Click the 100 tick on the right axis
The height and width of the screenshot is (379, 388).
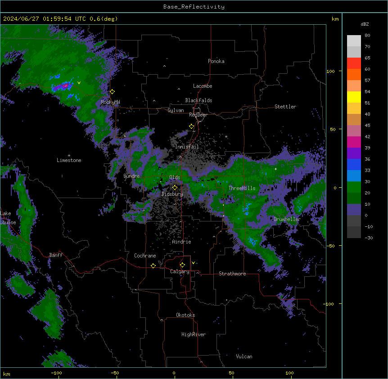pyautogui.click(x=330, y=71)
